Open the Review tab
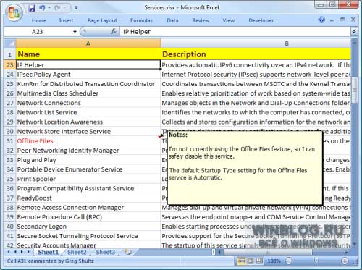Image resolution: width=362 pixels, height=270 pixels. pyautogui.click(x=201, y=20)
